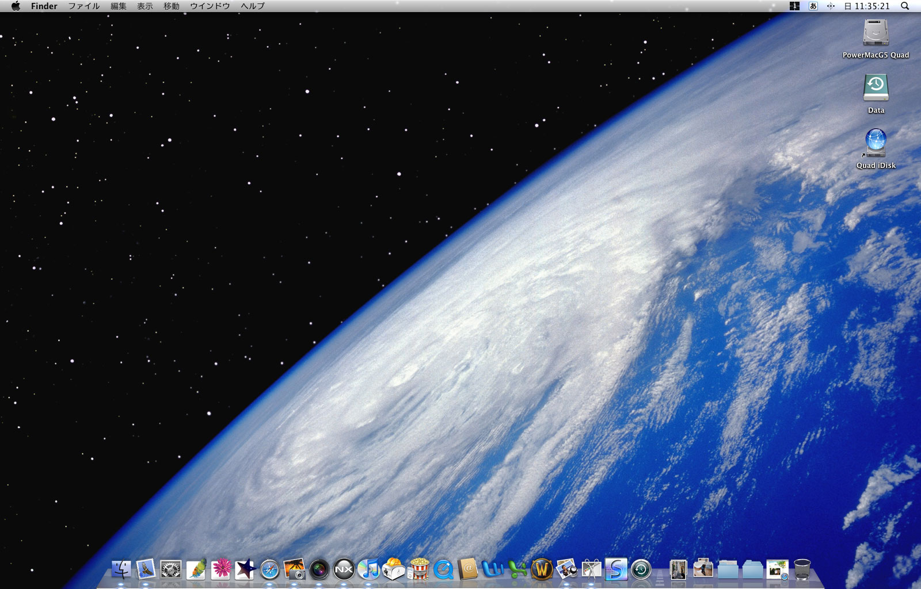Launch Toast toaster icon in Dock
921x589 pixels.
coord(394,569)
